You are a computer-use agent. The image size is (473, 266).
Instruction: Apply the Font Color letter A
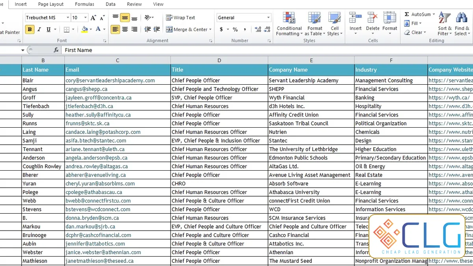pyautogui.click(x=98, y=29)
